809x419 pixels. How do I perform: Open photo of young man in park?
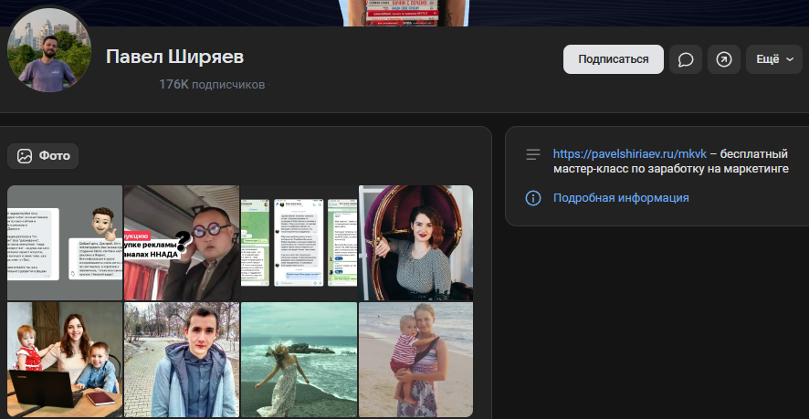point(182,360)
